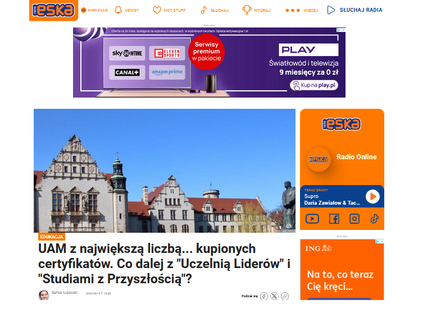Share article via Facebook share icon
This screenshot has height=309, width=432.
pos(264,296)
